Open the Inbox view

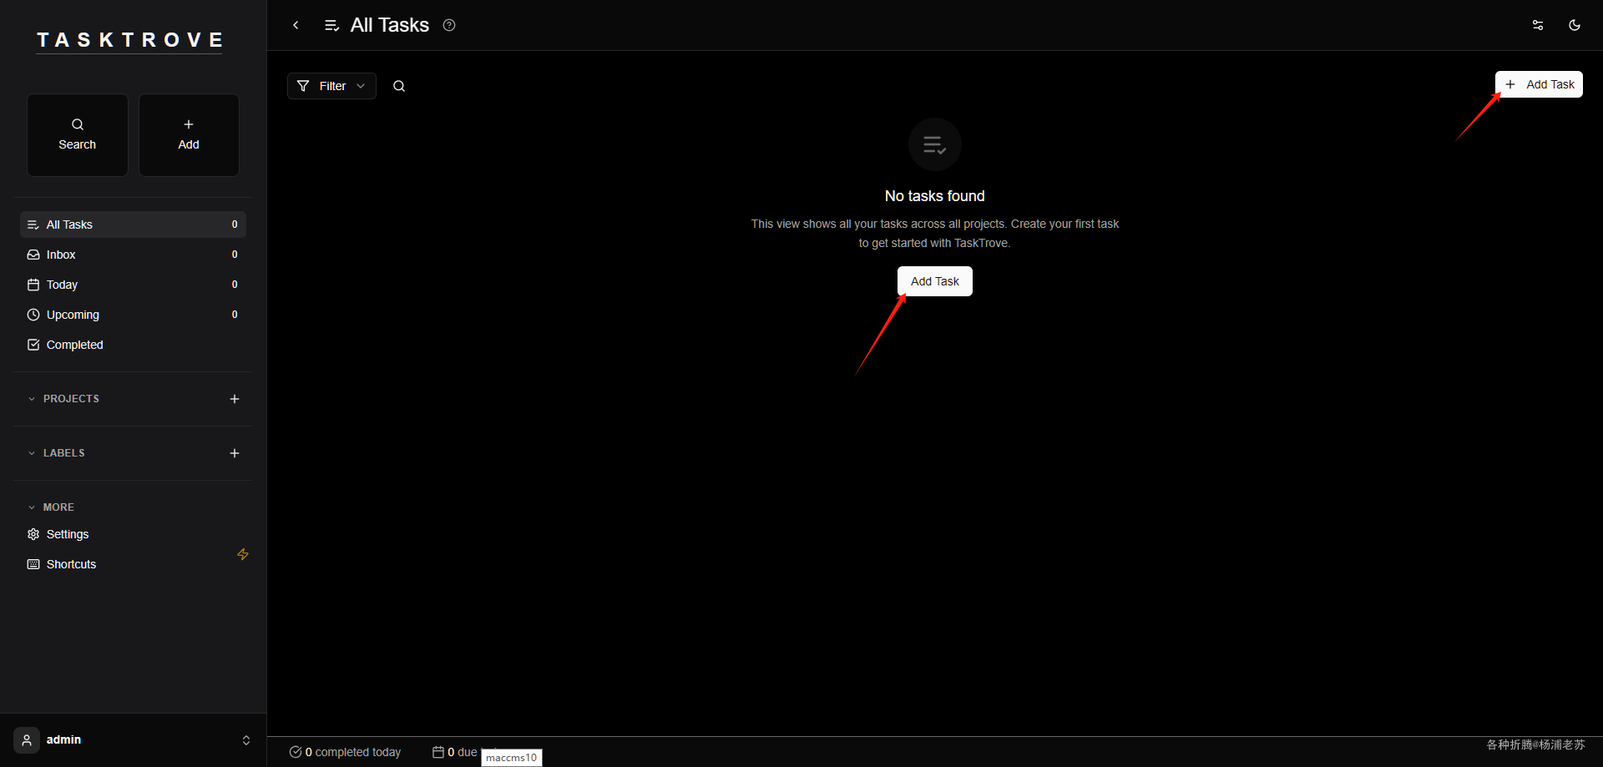click(x=133, y=255)
